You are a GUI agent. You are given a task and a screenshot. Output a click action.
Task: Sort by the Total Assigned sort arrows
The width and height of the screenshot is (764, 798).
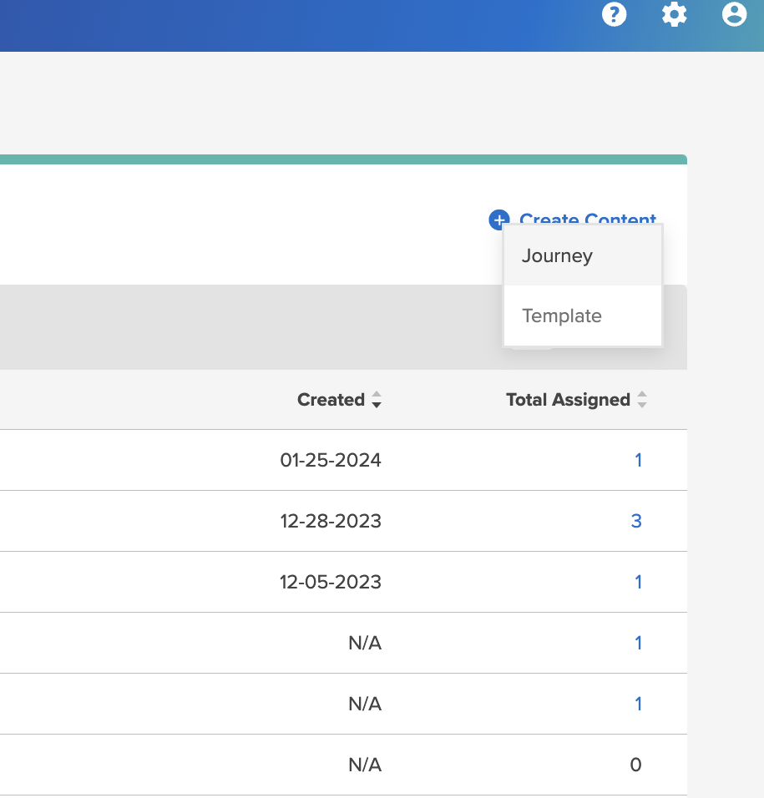point(642,400)
